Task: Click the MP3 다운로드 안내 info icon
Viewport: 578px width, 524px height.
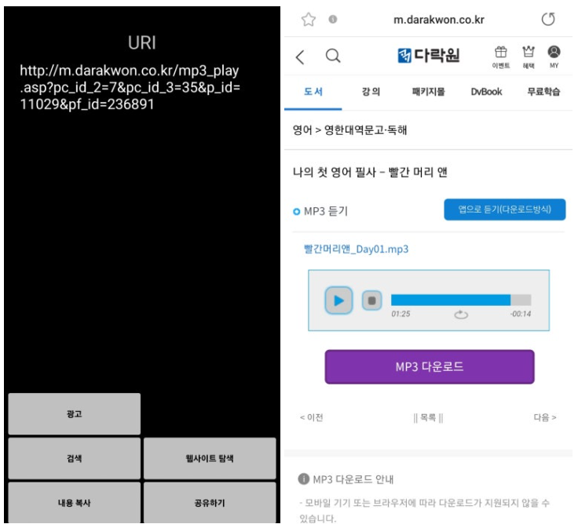Action: 303,479
